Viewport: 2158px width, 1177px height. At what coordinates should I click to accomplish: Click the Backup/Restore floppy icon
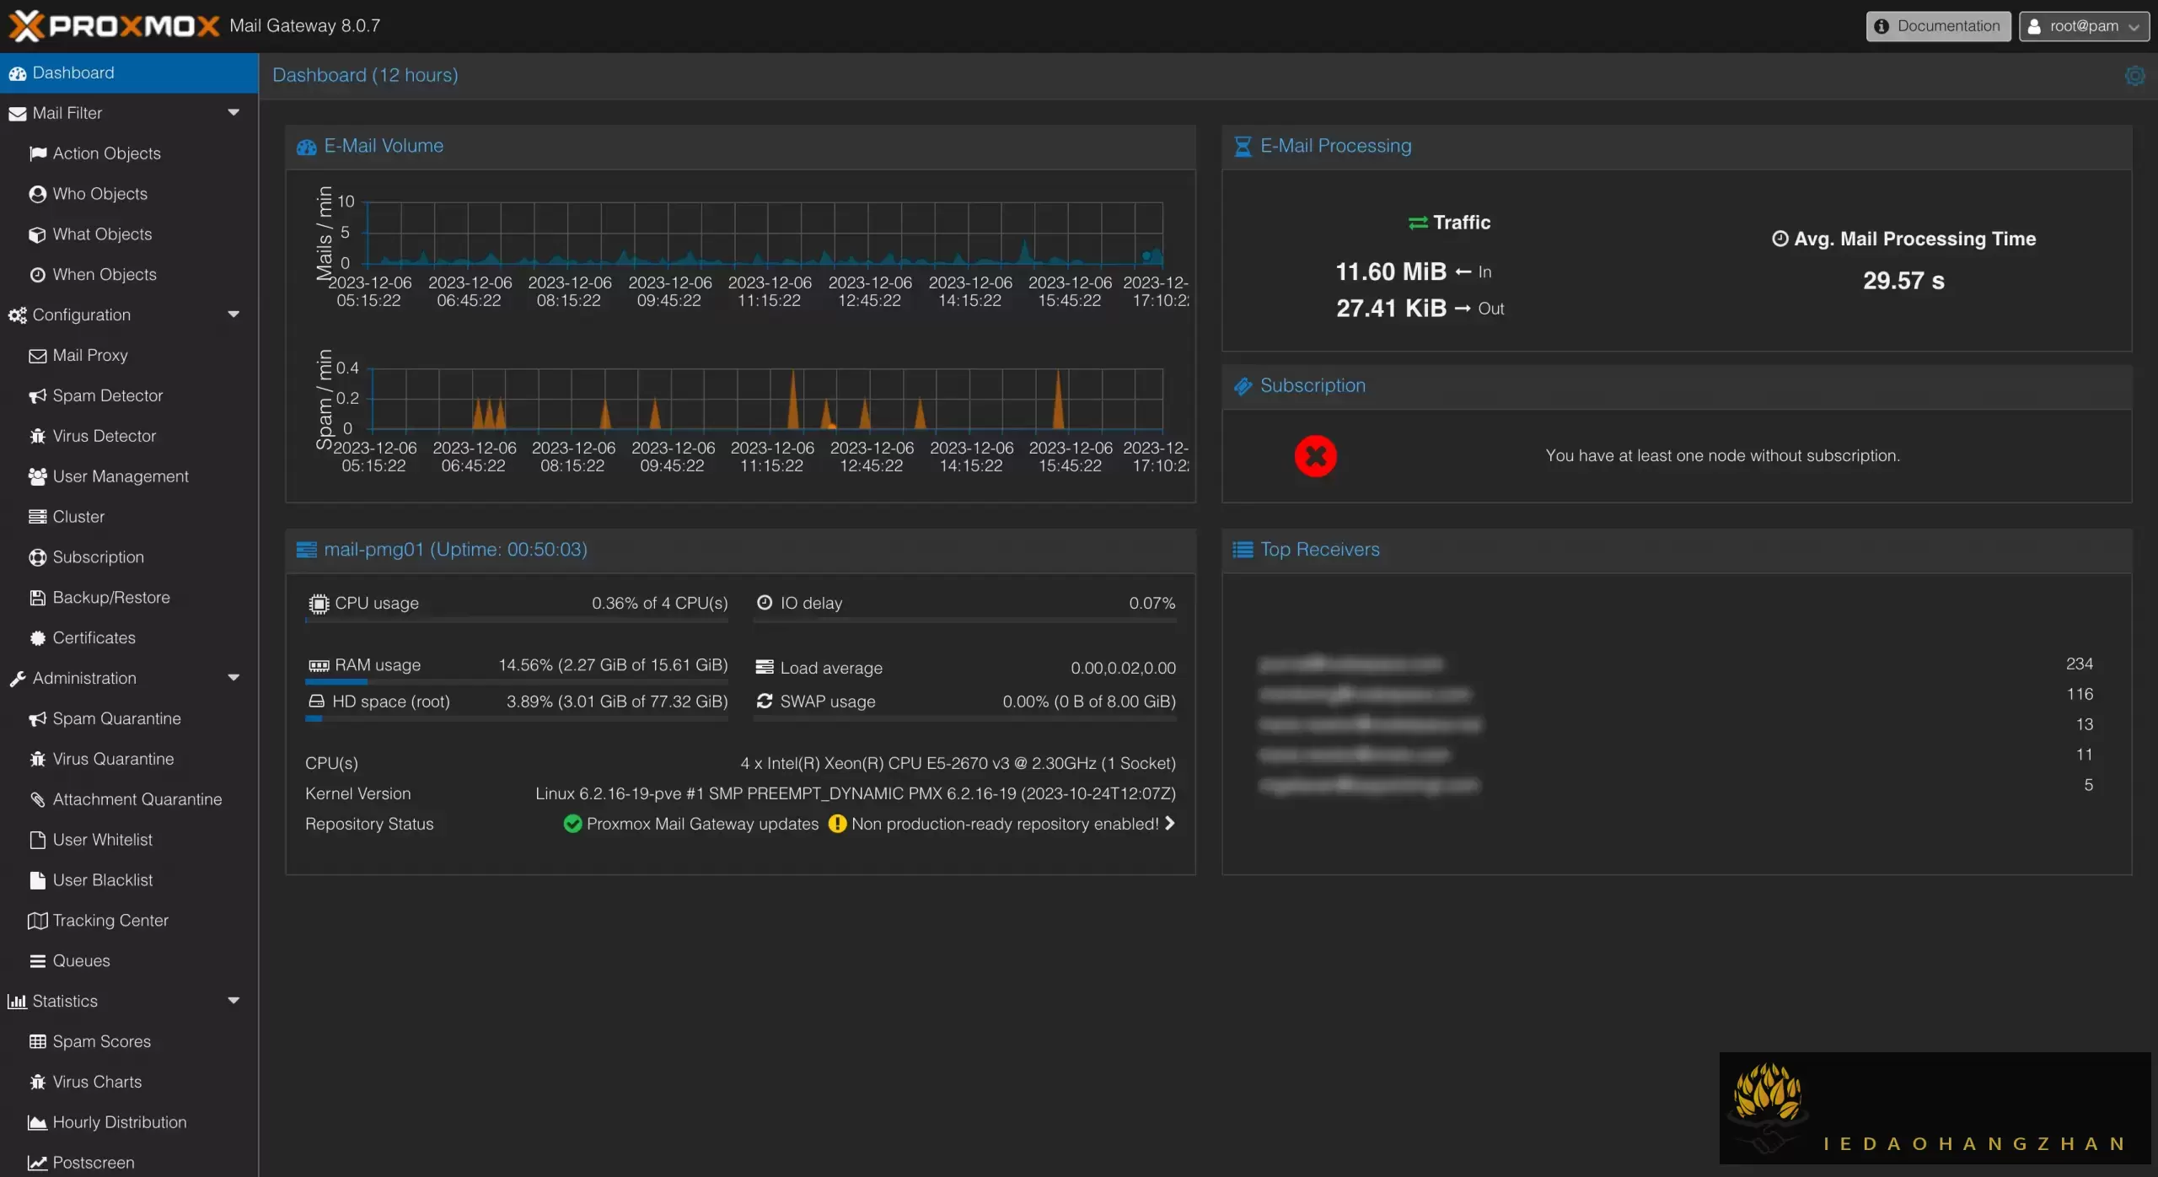pos(38,598)
